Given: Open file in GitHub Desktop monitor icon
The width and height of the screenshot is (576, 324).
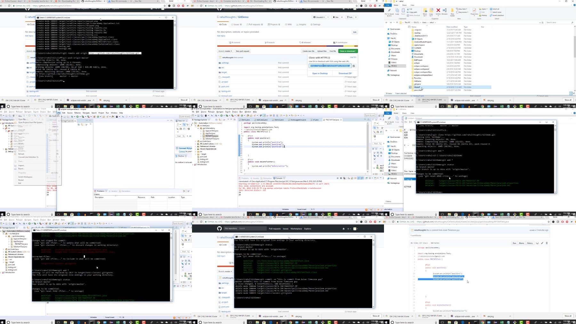Looking at the screenshot, I should pyautogui.click(x=537, y=243).
